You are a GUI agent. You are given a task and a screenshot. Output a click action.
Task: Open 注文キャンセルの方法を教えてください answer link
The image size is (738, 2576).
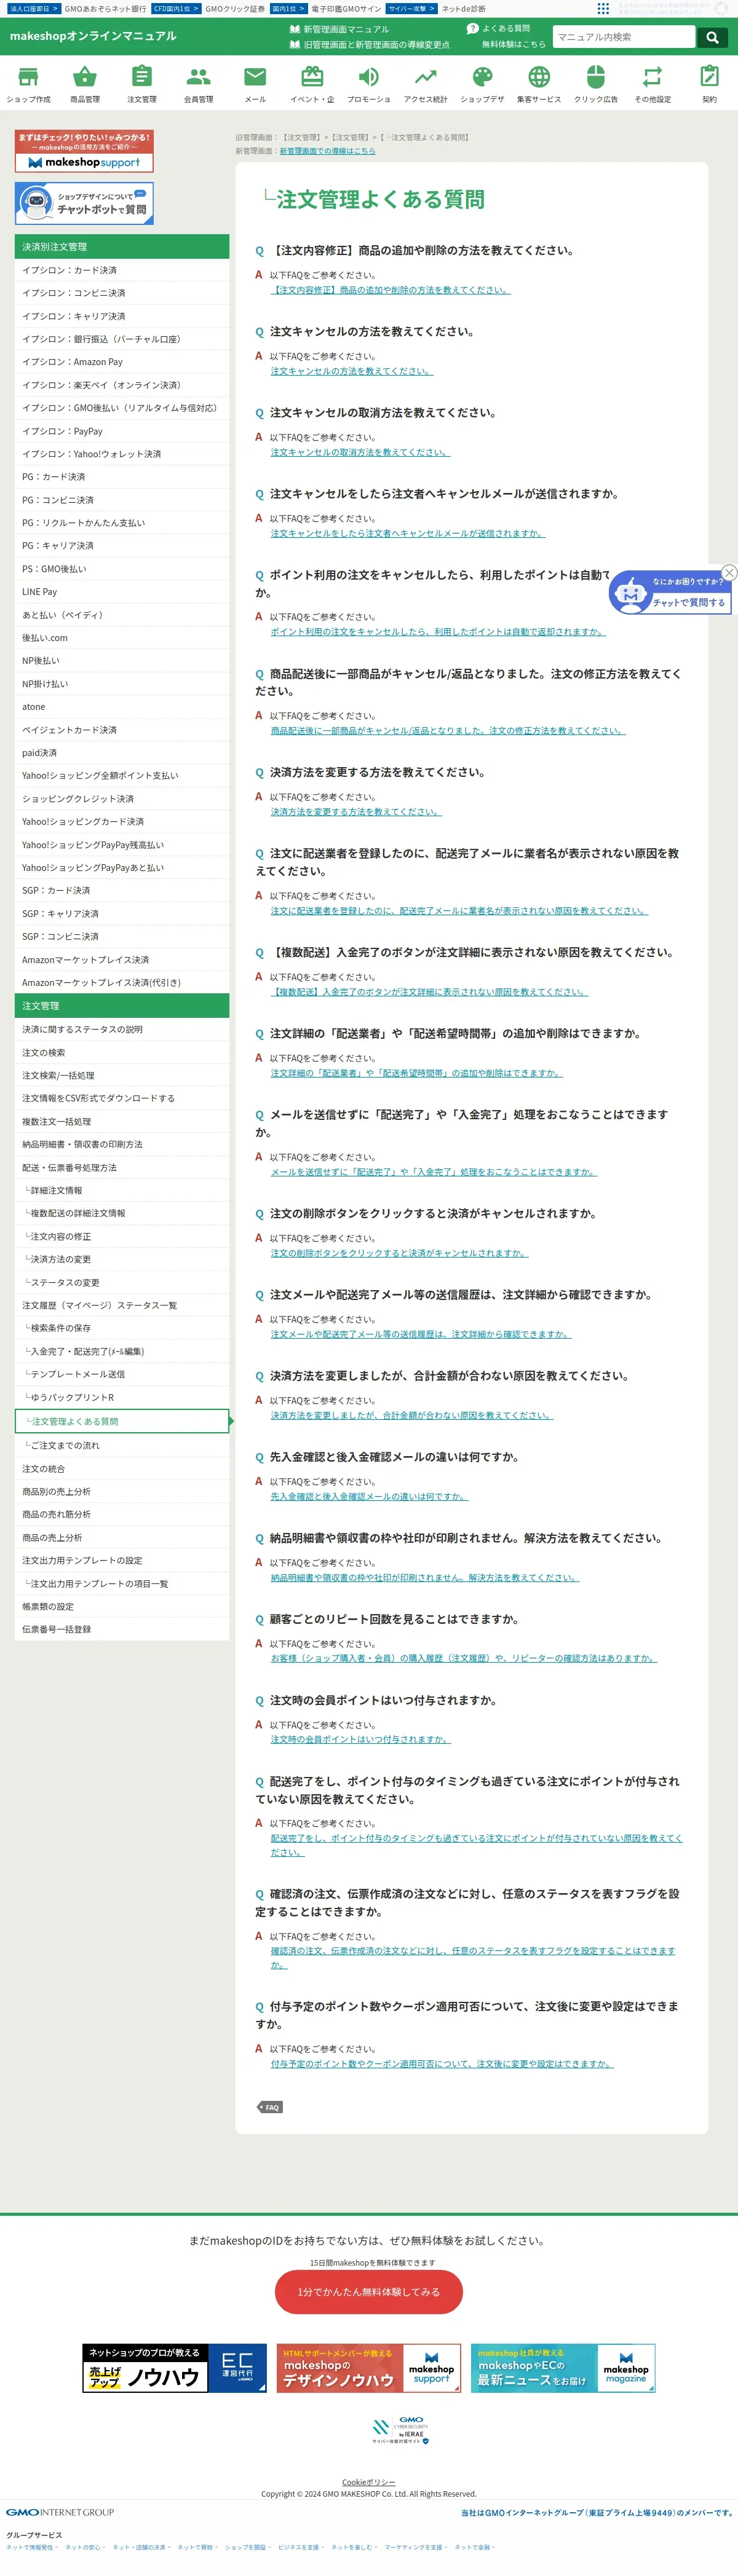point(352,371)
